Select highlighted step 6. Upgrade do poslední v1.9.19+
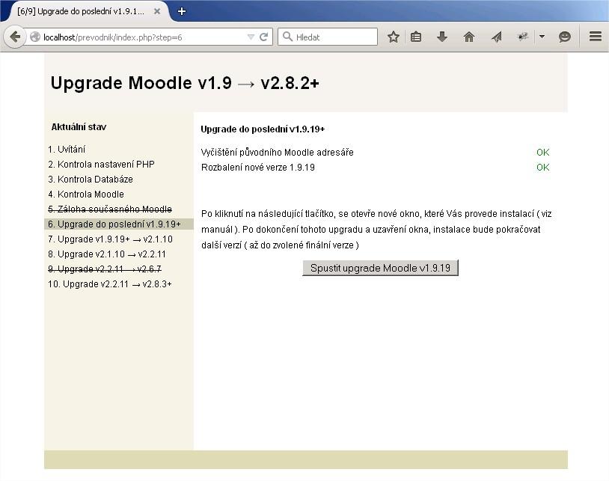The height and width of the screenshot is (481, 609). (118, 224)
